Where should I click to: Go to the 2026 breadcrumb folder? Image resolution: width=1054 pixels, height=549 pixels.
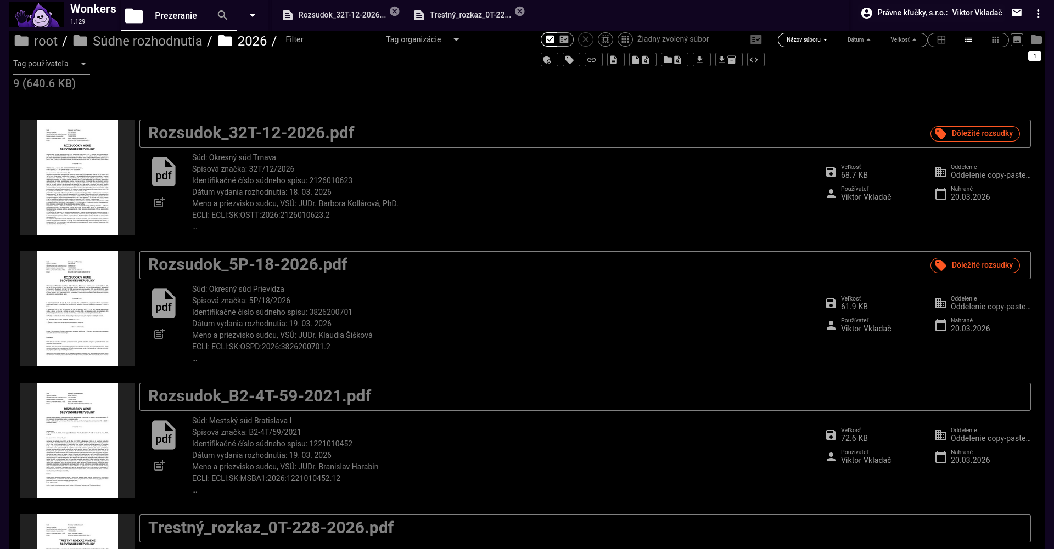tap(243, 41)
